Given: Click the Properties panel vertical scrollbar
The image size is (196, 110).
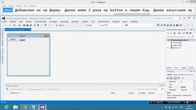Looking at the screenshot, I should pyautogui.click(x=194, y=86).
